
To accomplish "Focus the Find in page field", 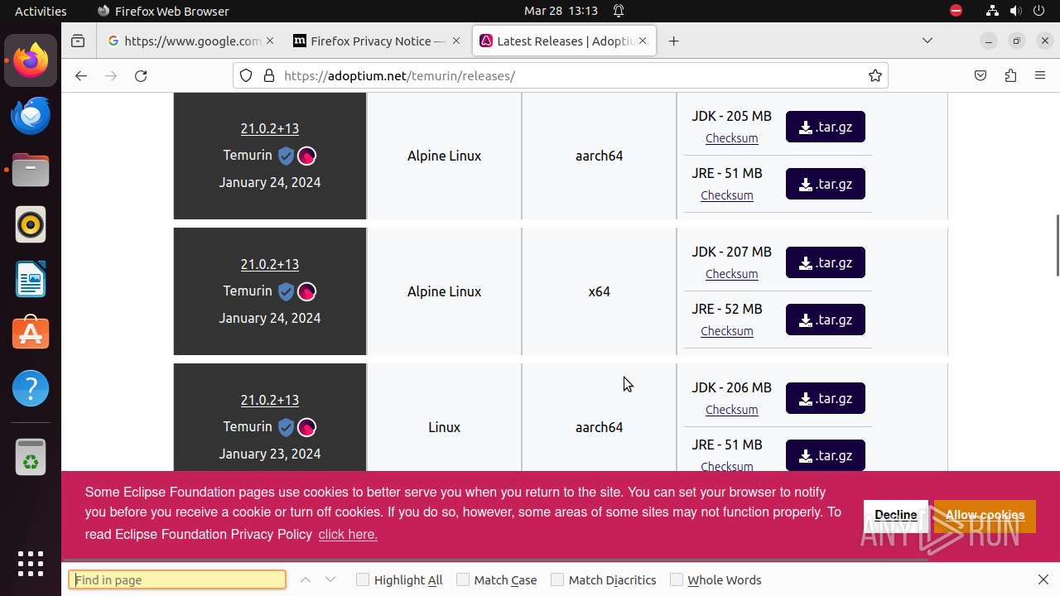I will tap(177, 579).
